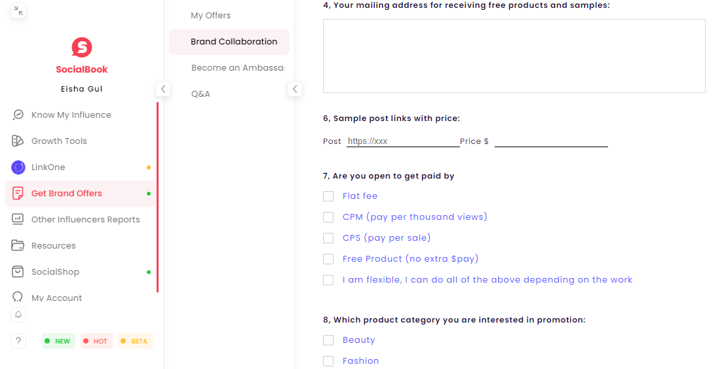
Task: Click the SocialBook logo icon
Action: 82,48
